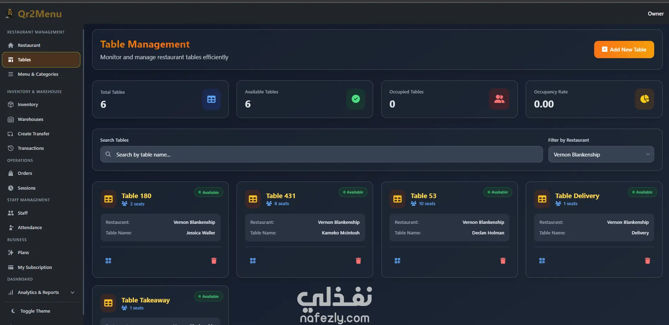Navigate to Warehouses
Image resolution: width=669 pixels, height=325 pixels.
pos(41,119)
